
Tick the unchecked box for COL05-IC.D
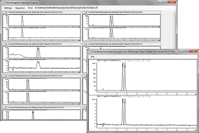[x=4, y=44]
